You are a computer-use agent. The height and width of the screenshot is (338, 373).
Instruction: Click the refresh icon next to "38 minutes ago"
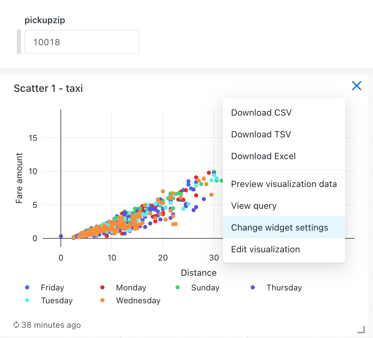(x=16, y=325)
